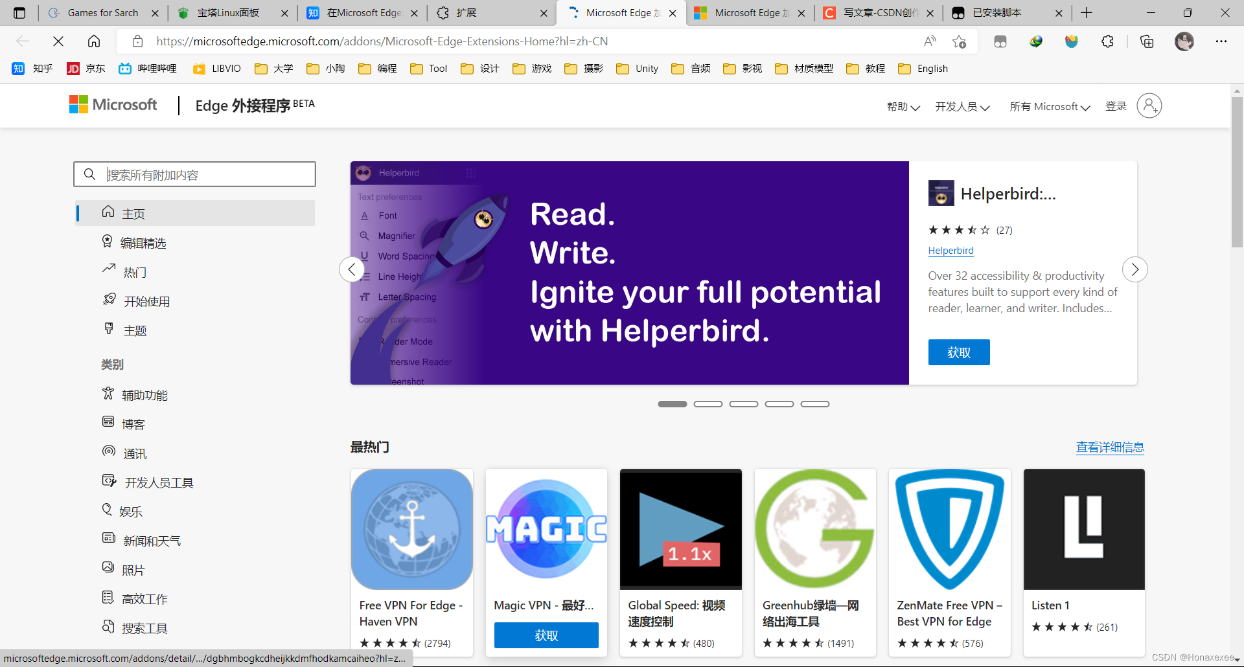Screen dimensions: 1244x667
Task: Open the browser profile avatar
Action: (1184, 41)
